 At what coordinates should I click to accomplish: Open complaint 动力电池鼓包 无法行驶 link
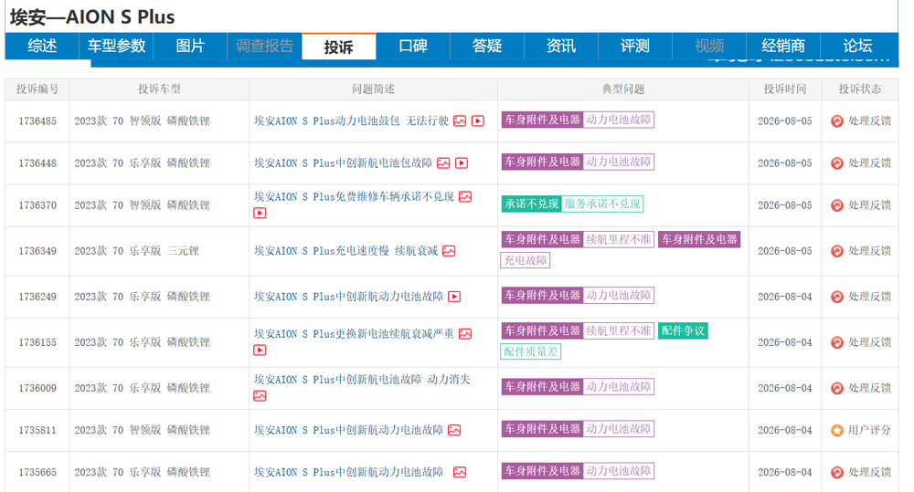[x=352, y=121]
